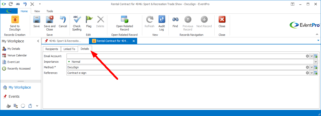Open the speech bubble navigation icon
Viewport: 321px width, 116px height.
(23, 106)
